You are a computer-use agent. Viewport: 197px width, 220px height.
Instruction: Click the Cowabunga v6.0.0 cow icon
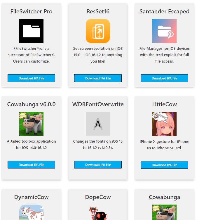(32, 124)
